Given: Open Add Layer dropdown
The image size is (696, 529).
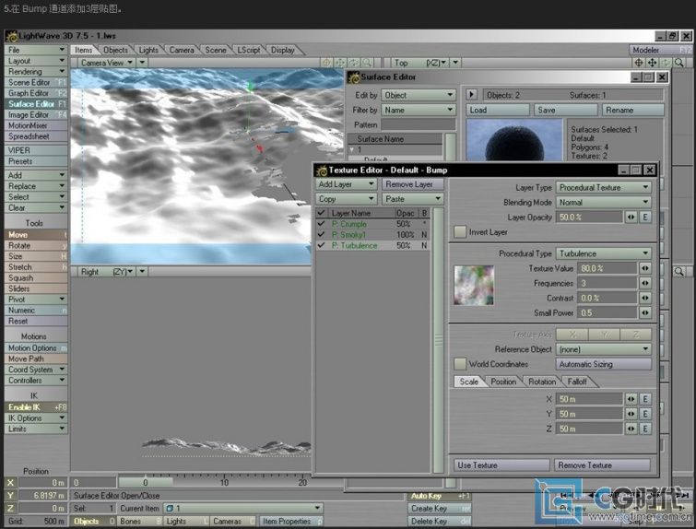Looking at the screenshot, I should (x=347, y=184).
